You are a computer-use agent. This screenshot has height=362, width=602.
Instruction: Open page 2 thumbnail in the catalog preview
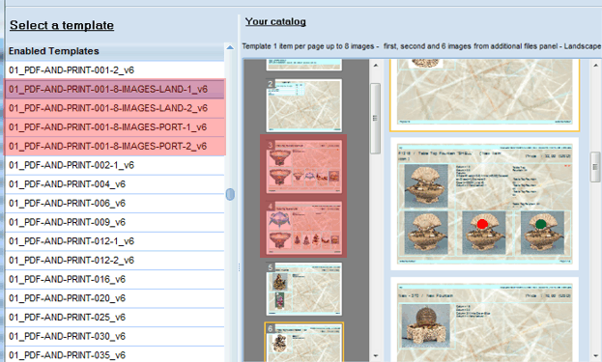click(303, 105)
